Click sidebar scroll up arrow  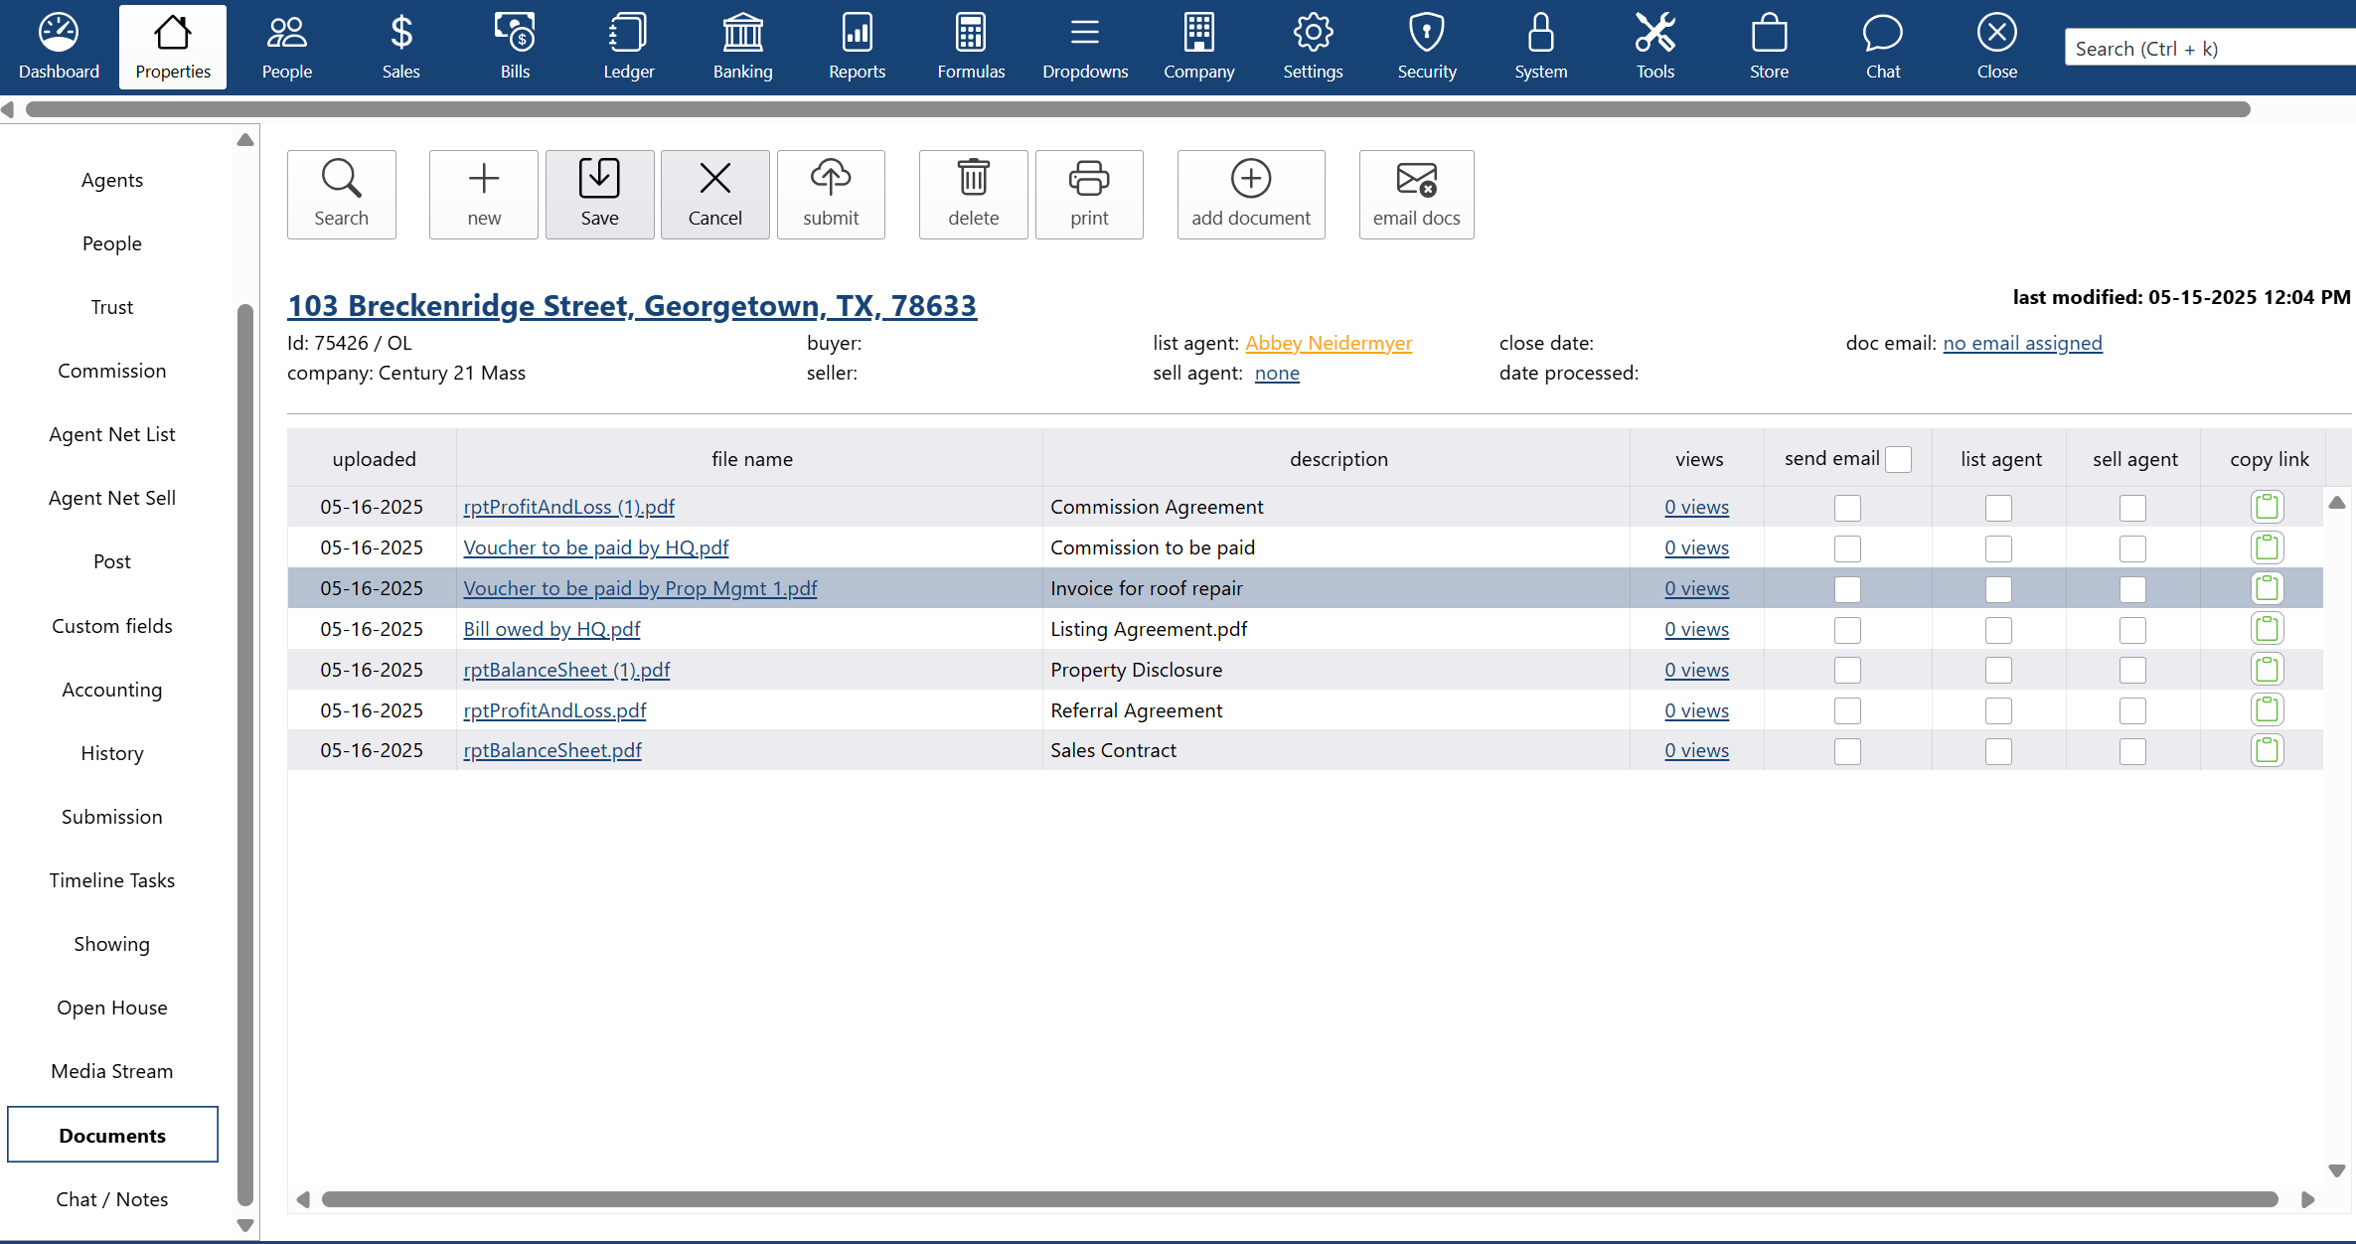coord(245,140)
